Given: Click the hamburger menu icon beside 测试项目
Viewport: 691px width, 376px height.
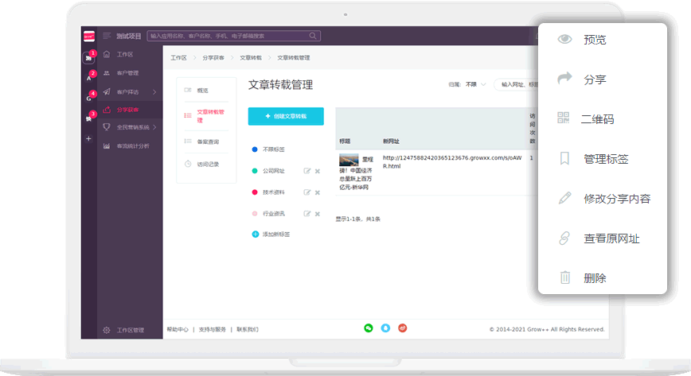Looking at the screenshot, I should (x=107, y=36).
